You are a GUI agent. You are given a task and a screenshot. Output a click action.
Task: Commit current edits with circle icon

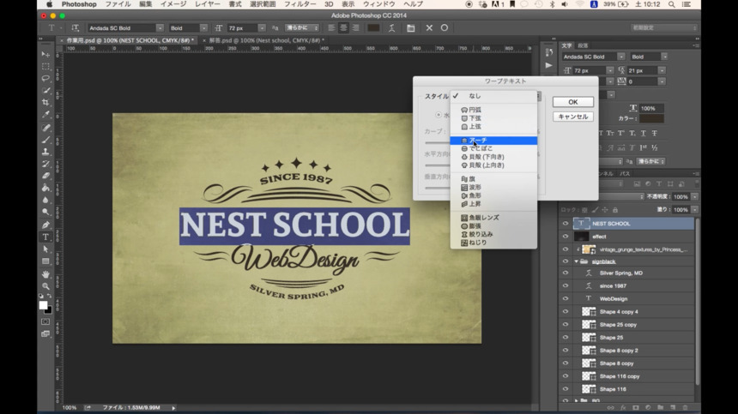[x=445, y=28]
